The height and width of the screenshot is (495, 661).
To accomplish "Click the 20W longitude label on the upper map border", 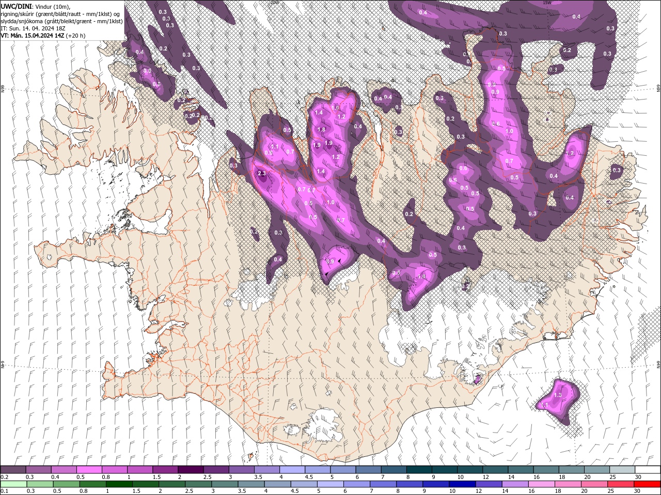I will [275, 3].
